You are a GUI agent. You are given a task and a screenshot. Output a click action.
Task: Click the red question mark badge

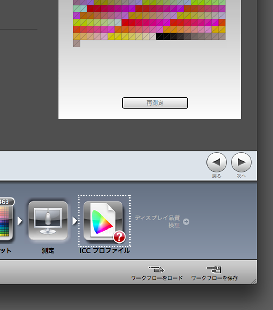click(x=119, y=237)
